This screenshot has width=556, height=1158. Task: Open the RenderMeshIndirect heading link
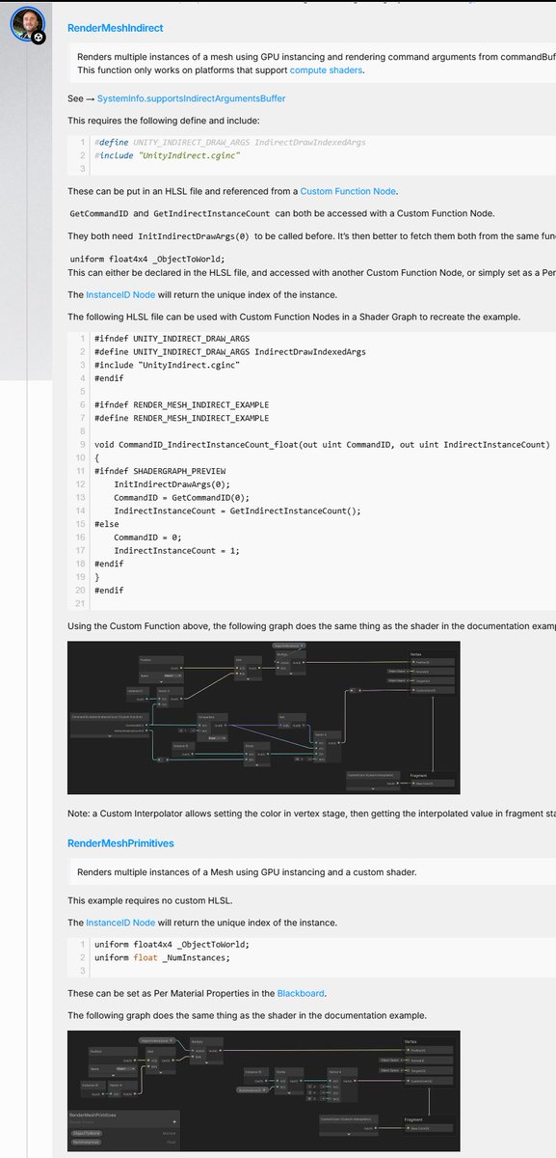115,29
